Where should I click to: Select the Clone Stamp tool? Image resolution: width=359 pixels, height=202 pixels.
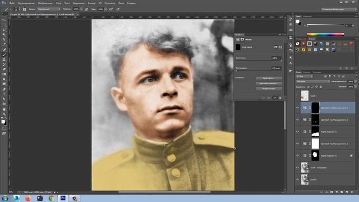(x=4, y=59)
